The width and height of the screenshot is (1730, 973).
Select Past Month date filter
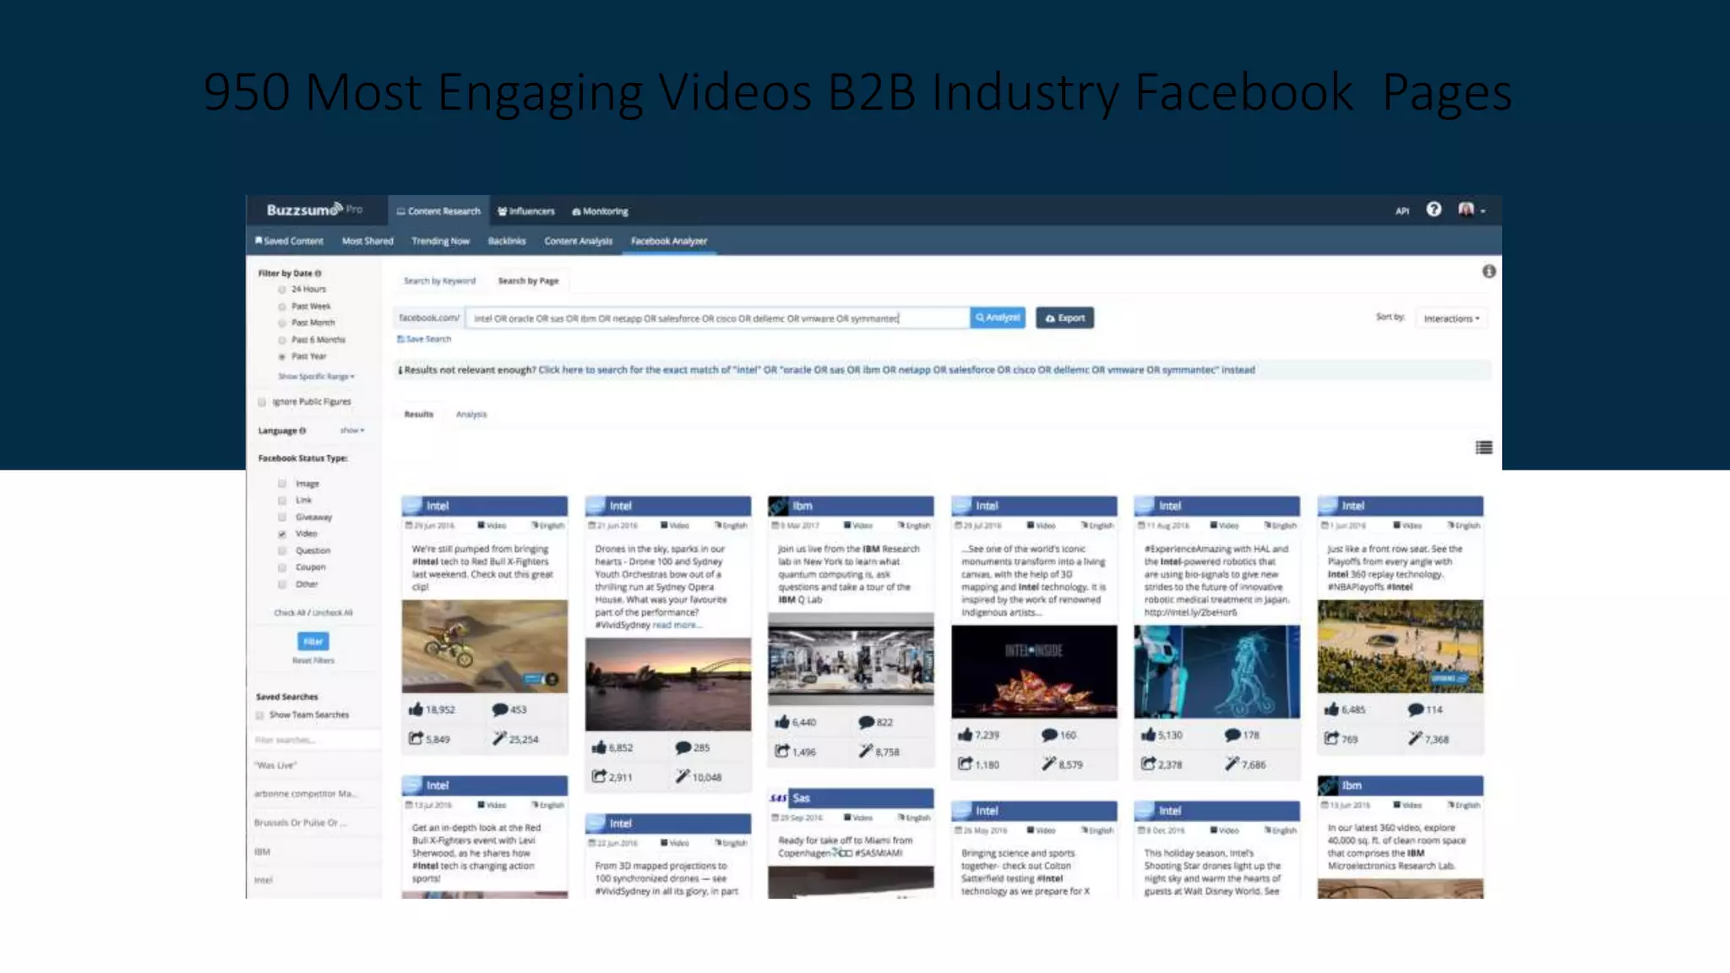tap(282, 323)
